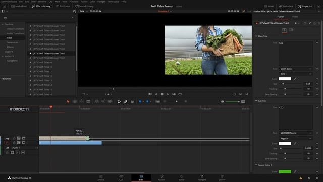This screenshot has height=182, width=323.
Task: Click the Main Title white color swatch
Action: [285, 79]
